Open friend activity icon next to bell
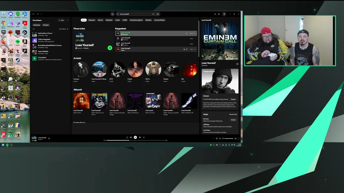 pyautogui.click(x=219, y=14)
